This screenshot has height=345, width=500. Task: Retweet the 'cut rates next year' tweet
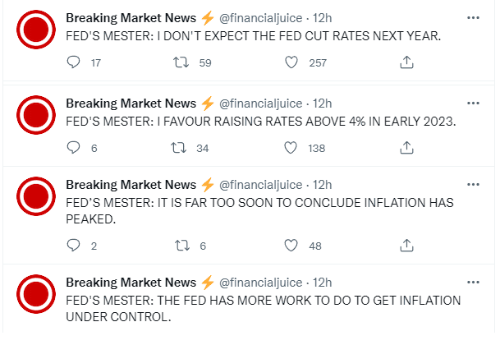tap(181, 62)
